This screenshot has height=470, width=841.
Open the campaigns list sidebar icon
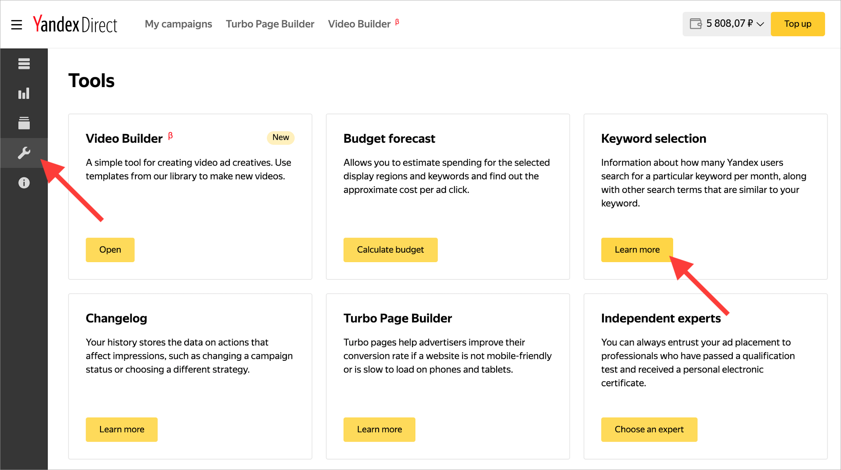24,64
